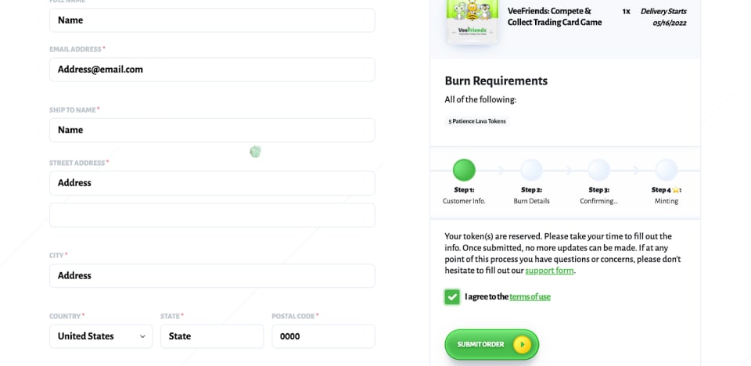The height and width of the screenshot is (366, 751).
Task: Focus the Email Address field
Action: pyautogui.click(x=211, y=70)
